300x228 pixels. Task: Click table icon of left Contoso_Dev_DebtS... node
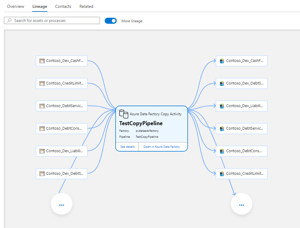[42, 174]
